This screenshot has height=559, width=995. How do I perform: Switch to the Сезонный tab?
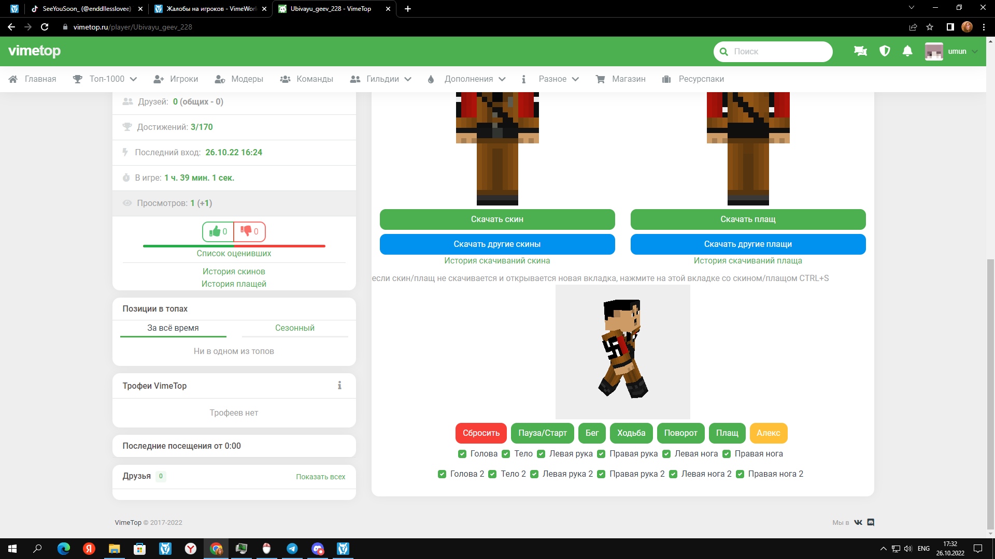[x=294, y=328]
